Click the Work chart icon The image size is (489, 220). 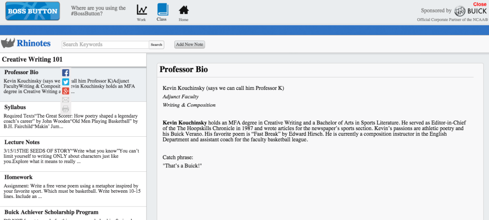point(141,10)
